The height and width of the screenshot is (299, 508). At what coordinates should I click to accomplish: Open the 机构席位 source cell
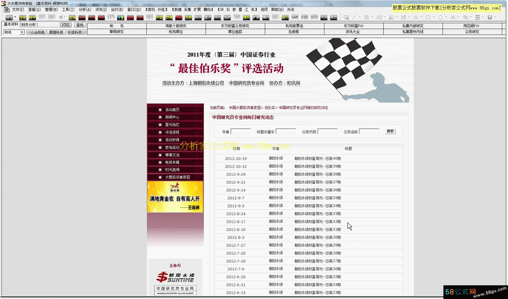tap(176, 32)
